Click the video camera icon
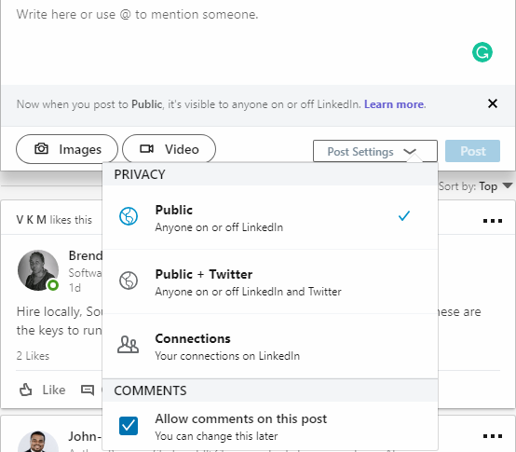The width and height of the screenshot is (516, 452). click(x=146, y=149)
